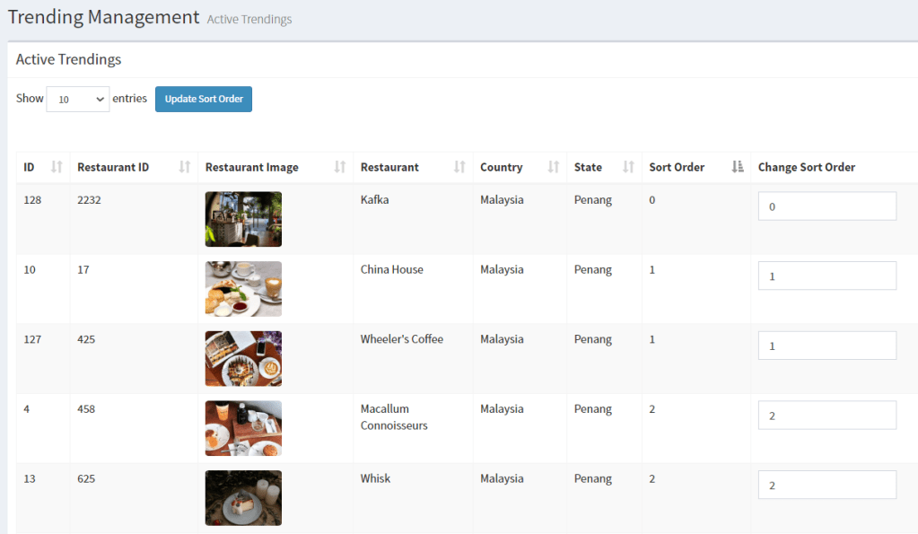918x534 pixels.
Task: Open the Show entries dropdown
Action: tap(77, 100)
